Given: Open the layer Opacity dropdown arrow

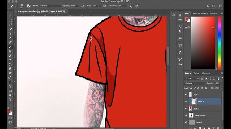Looking at the screenshot, I should pyautogui.click(x=222, y=83).
